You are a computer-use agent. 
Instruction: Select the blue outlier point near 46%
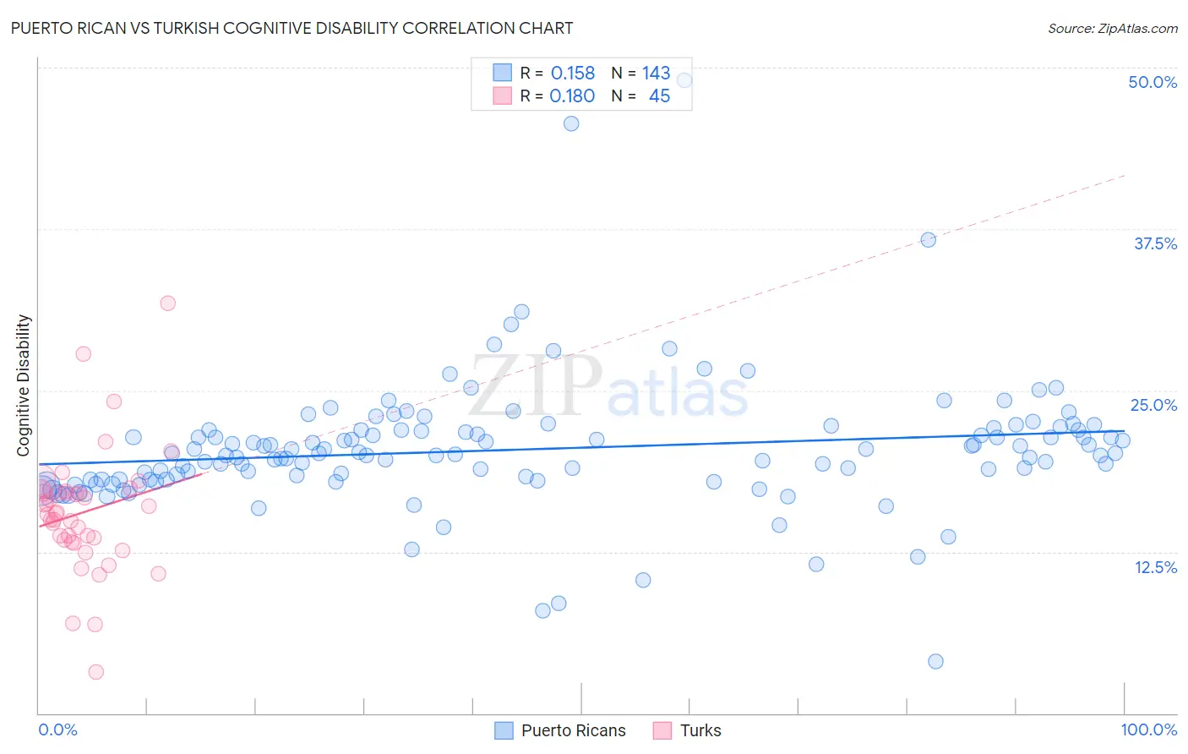(571, 123)
